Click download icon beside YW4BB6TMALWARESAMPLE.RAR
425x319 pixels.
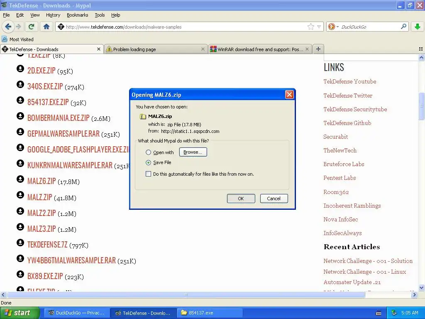(x=20, y=258)
